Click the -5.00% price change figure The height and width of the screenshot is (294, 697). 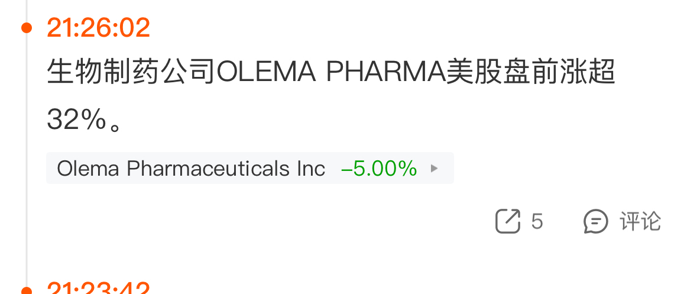[379, 169]
